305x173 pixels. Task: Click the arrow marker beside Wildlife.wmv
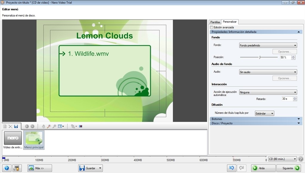(62, 54)
